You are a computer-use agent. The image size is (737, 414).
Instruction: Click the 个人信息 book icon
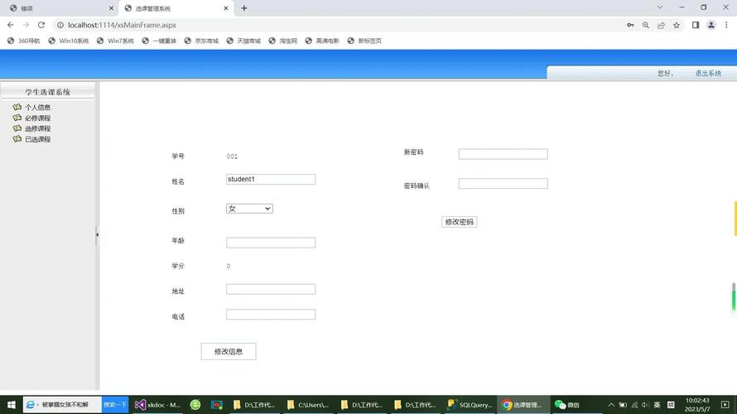pos(17,107)
